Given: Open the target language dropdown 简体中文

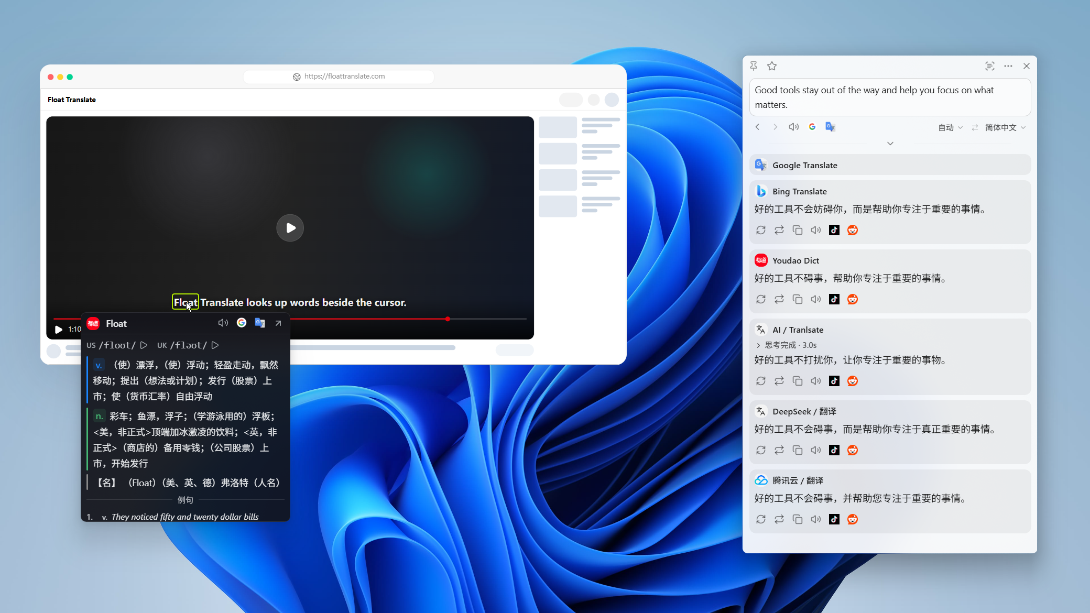Looking at the screenshot, I should click(1005, 127).
